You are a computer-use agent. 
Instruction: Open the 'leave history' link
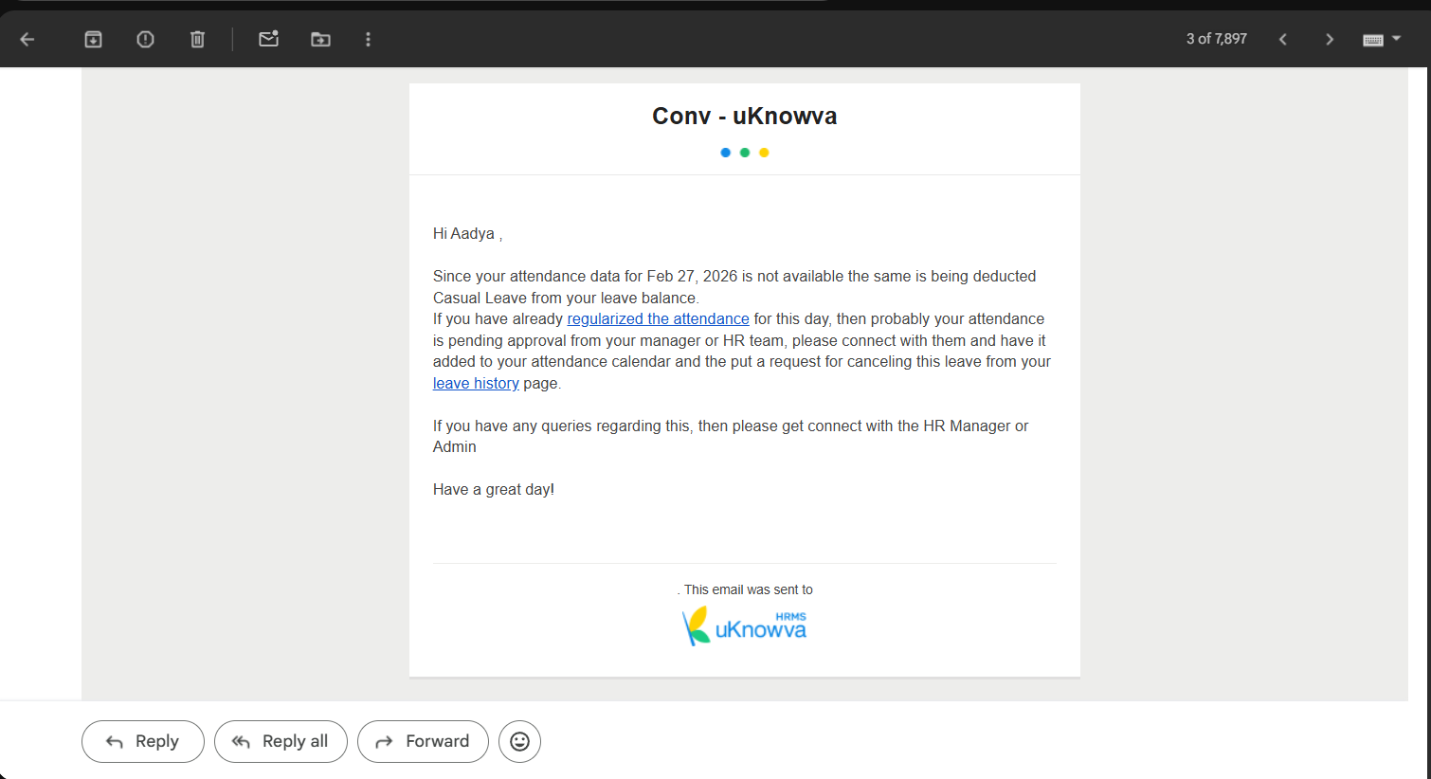pos(476,383)
